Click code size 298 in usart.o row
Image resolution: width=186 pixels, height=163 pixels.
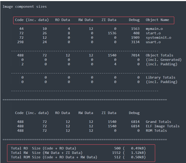[20, 42]
